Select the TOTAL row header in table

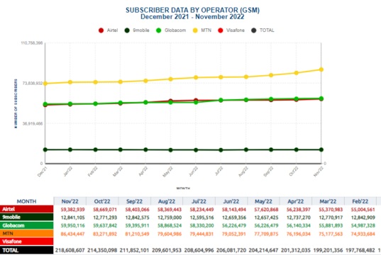(x=27, y=250)
